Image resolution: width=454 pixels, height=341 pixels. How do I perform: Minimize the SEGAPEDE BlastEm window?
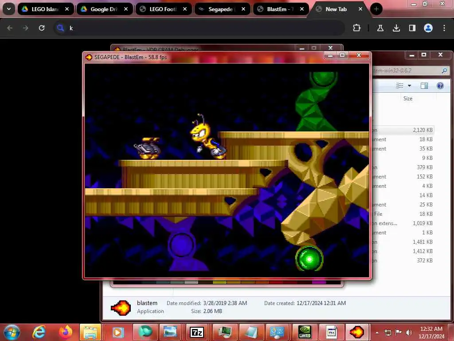pyautogui.click(x=330, y=55)
